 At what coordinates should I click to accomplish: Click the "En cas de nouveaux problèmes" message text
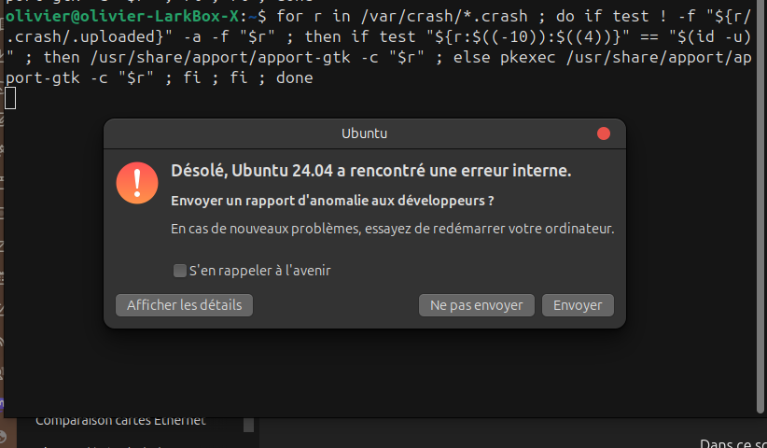pyautogui.click(x=392, y=229)
